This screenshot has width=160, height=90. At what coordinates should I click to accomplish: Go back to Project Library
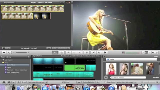click(x=9, y=2)
